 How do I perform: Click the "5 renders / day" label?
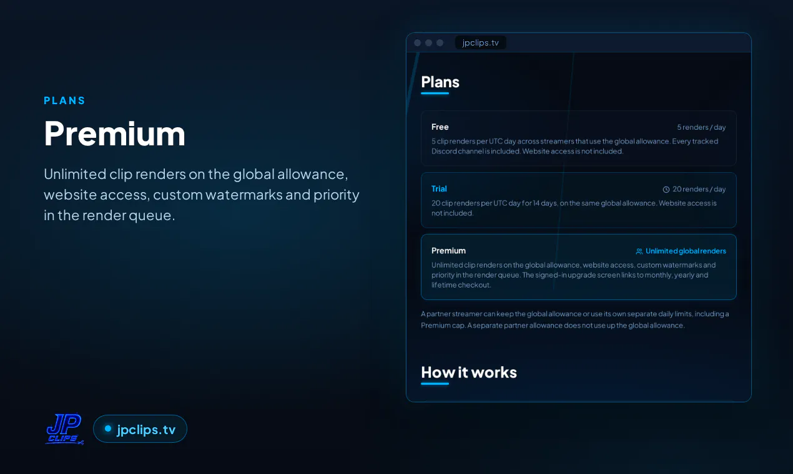pos(701,127)
